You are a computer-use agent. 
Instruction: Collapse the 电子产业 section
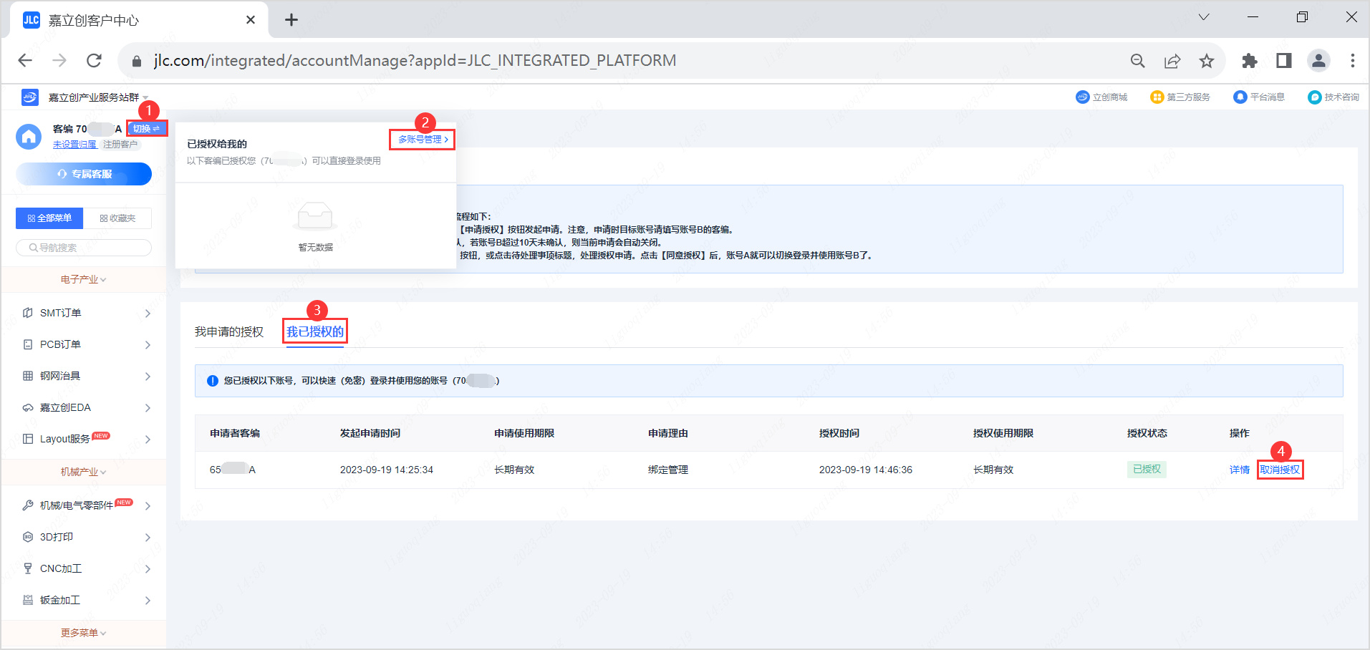tap(83, 279)
